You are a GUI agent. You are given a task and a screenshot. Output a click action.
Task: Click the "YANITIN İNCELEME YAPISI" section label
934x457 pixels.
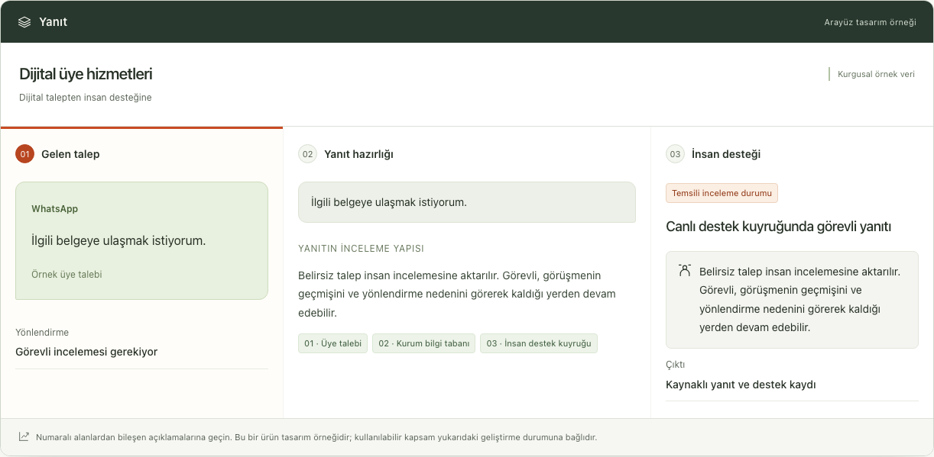[x=361, y=249]
